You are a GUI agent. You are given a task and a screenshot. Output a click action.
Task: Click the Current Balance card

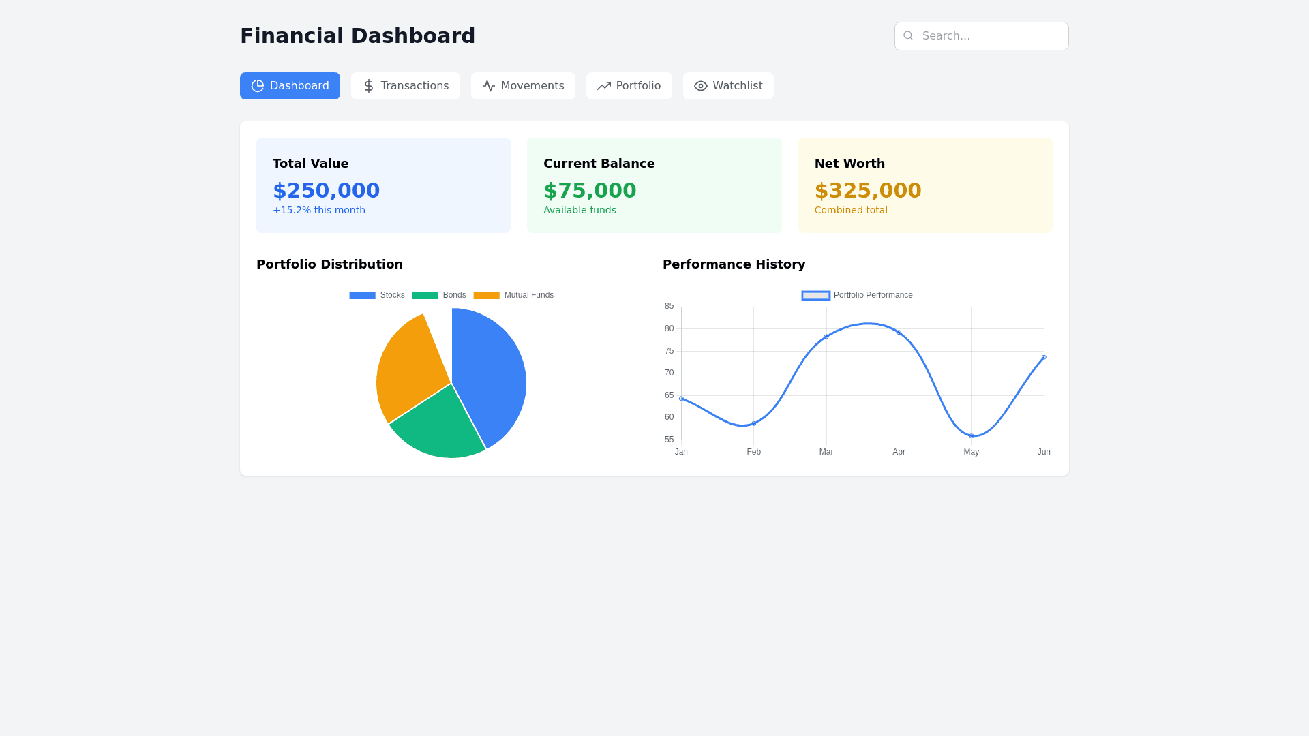click(x=654, y=185)
